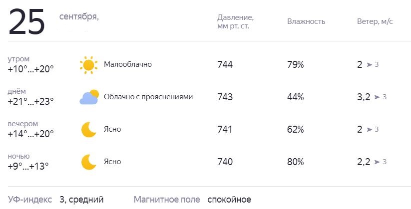The image size is (411, 209).
Task: Click the 'Давление, мм рт. ст.' column header
Action: [x=235, y=22]
